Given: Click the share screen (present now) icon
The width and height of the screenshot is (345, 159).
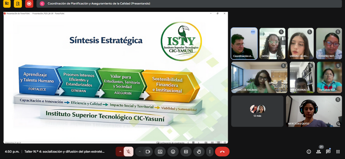Looking at the screenshot, I should pos(160,152).
